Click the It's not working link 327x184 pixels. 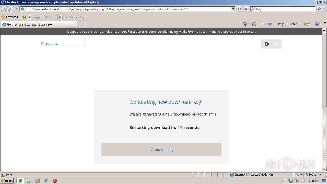(x=161, y=149)
